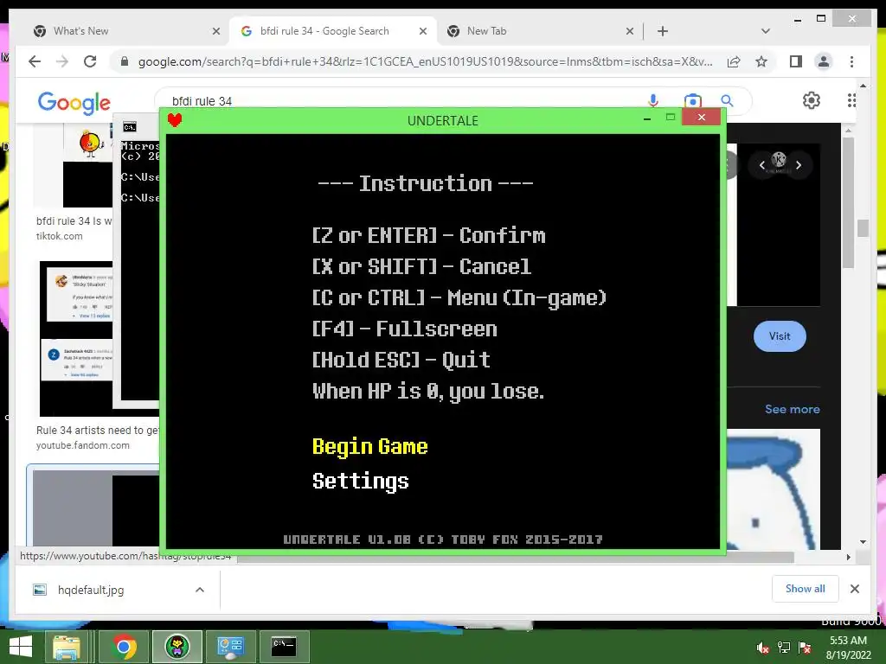Select Begin Game in Undertale menu
Image resolution: width=886 pixels, height=664 pixels.
[x=370, y=447]
